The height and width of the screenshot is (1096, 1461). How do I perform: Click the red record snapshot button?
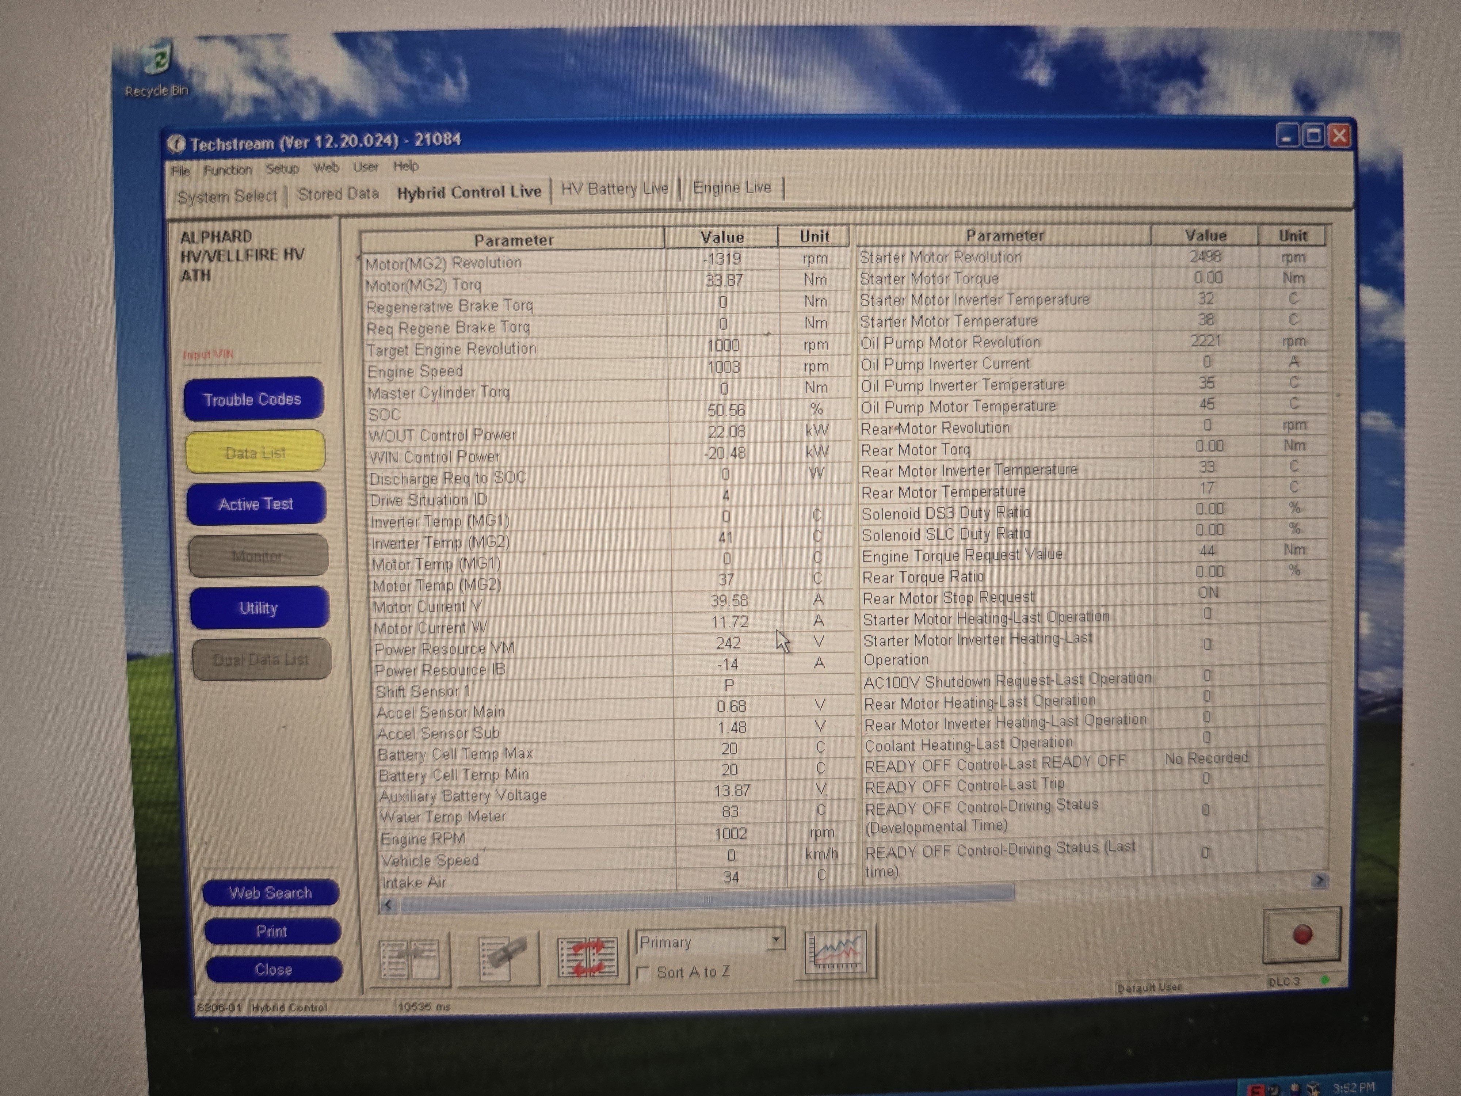coord(1302,934)
